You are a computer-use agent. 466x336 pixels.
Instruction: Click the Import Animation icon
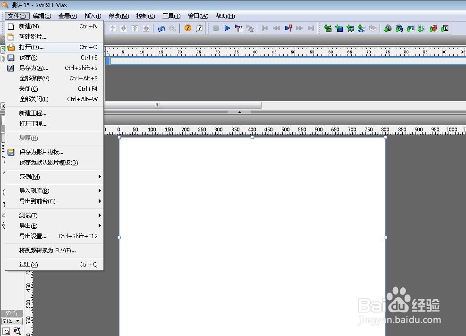(x=422, y=28)
